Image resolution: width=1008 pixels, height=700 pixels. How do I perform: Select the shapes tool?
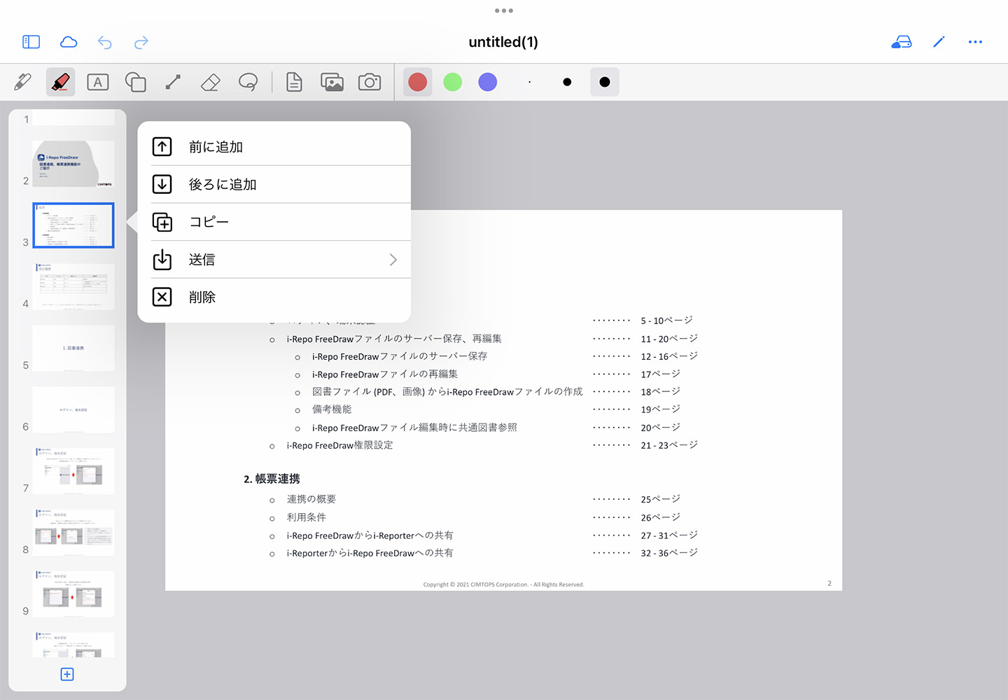tap(135, 82)
